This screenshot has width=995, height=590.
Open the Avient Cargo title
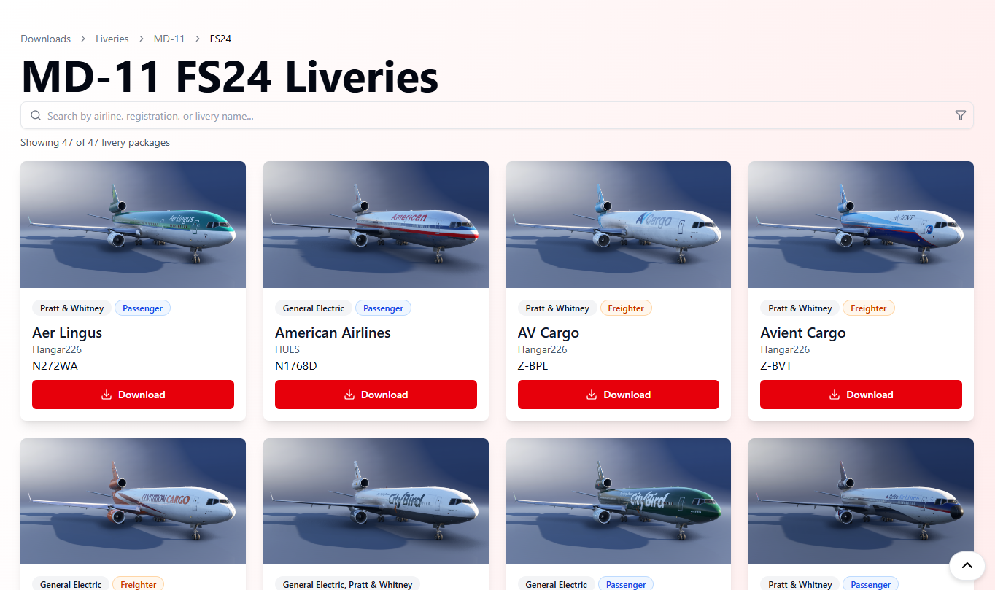803,333
